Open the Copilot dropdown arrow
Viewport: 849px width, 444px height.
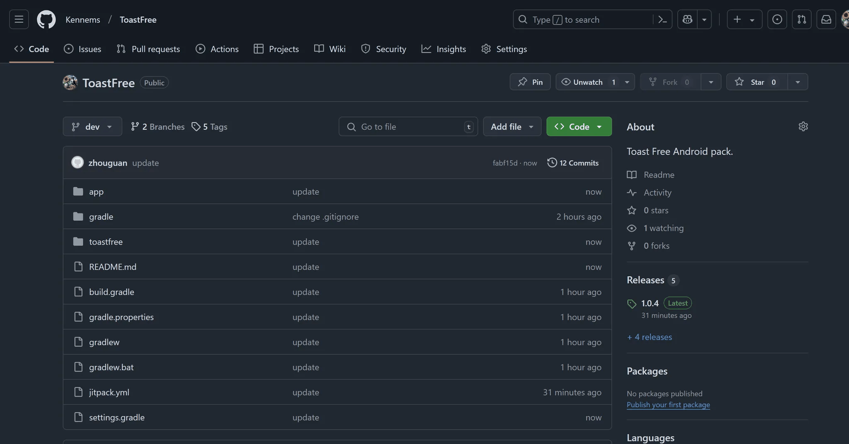pyautogui.click(x=704, y=19)
